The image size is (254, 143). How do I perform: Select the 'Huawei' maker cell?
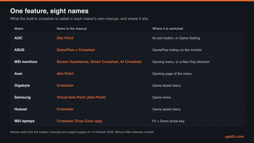pos(21,109)
